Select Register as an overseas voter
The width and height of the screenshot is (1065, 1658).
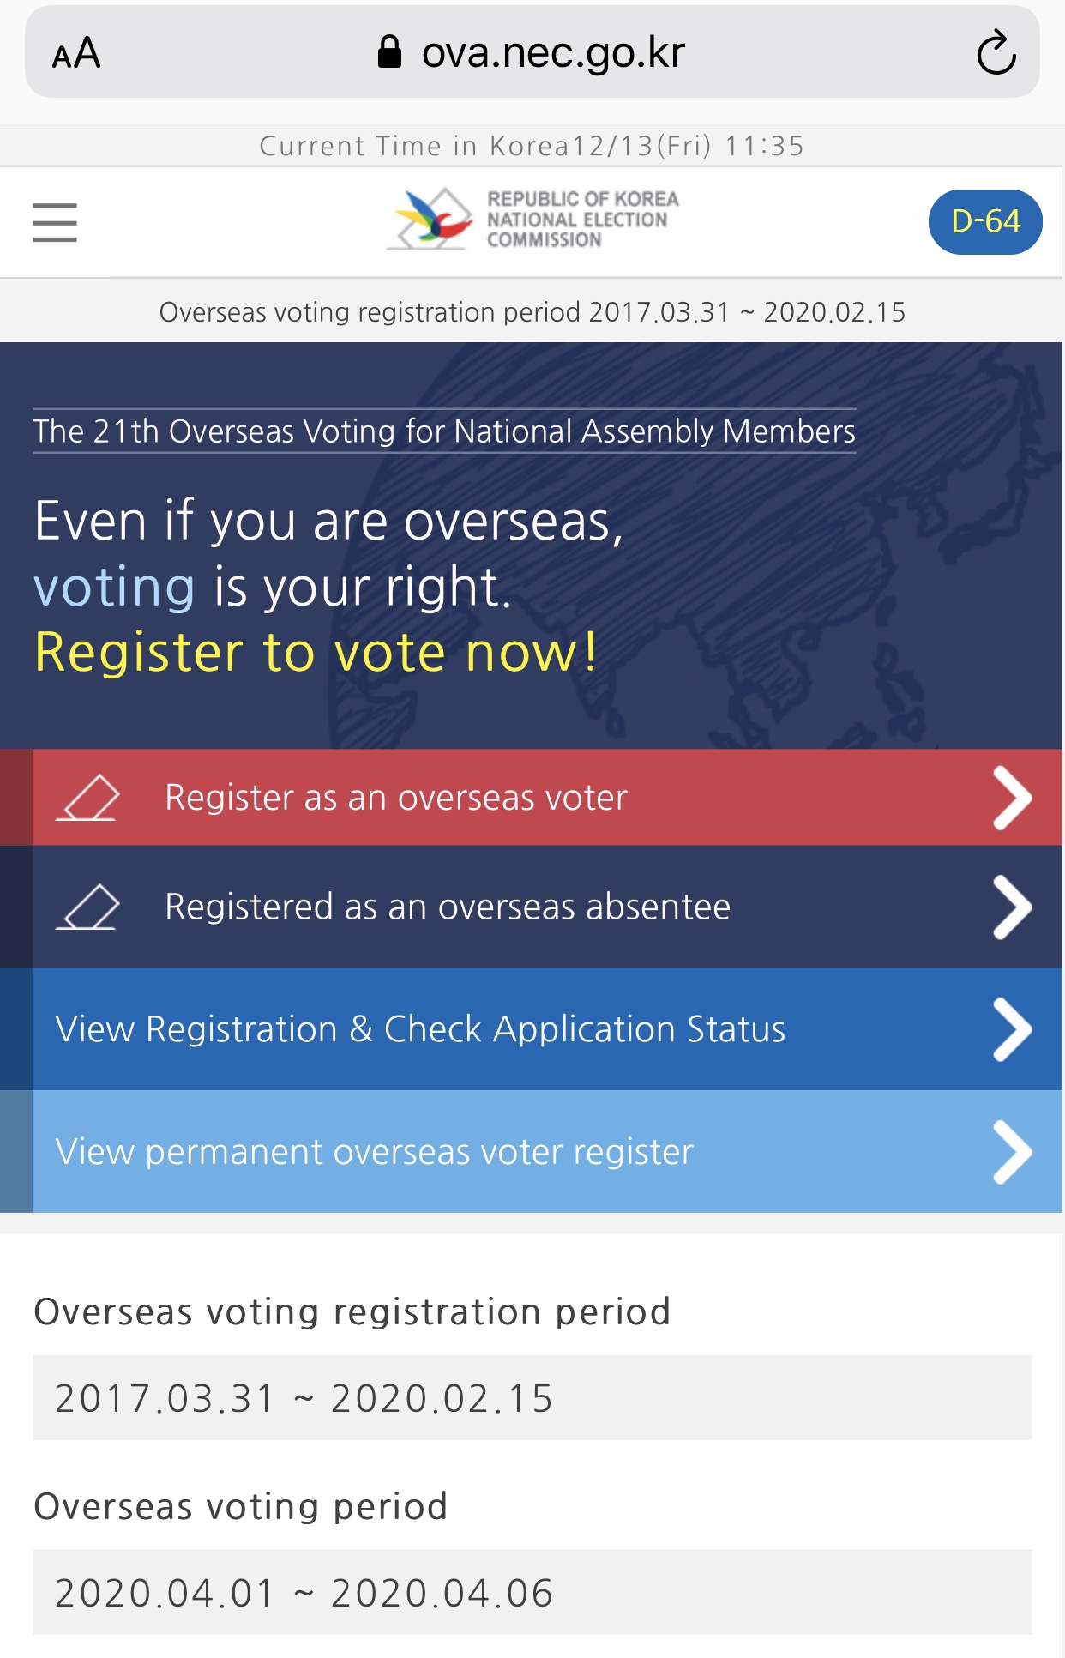396,798
